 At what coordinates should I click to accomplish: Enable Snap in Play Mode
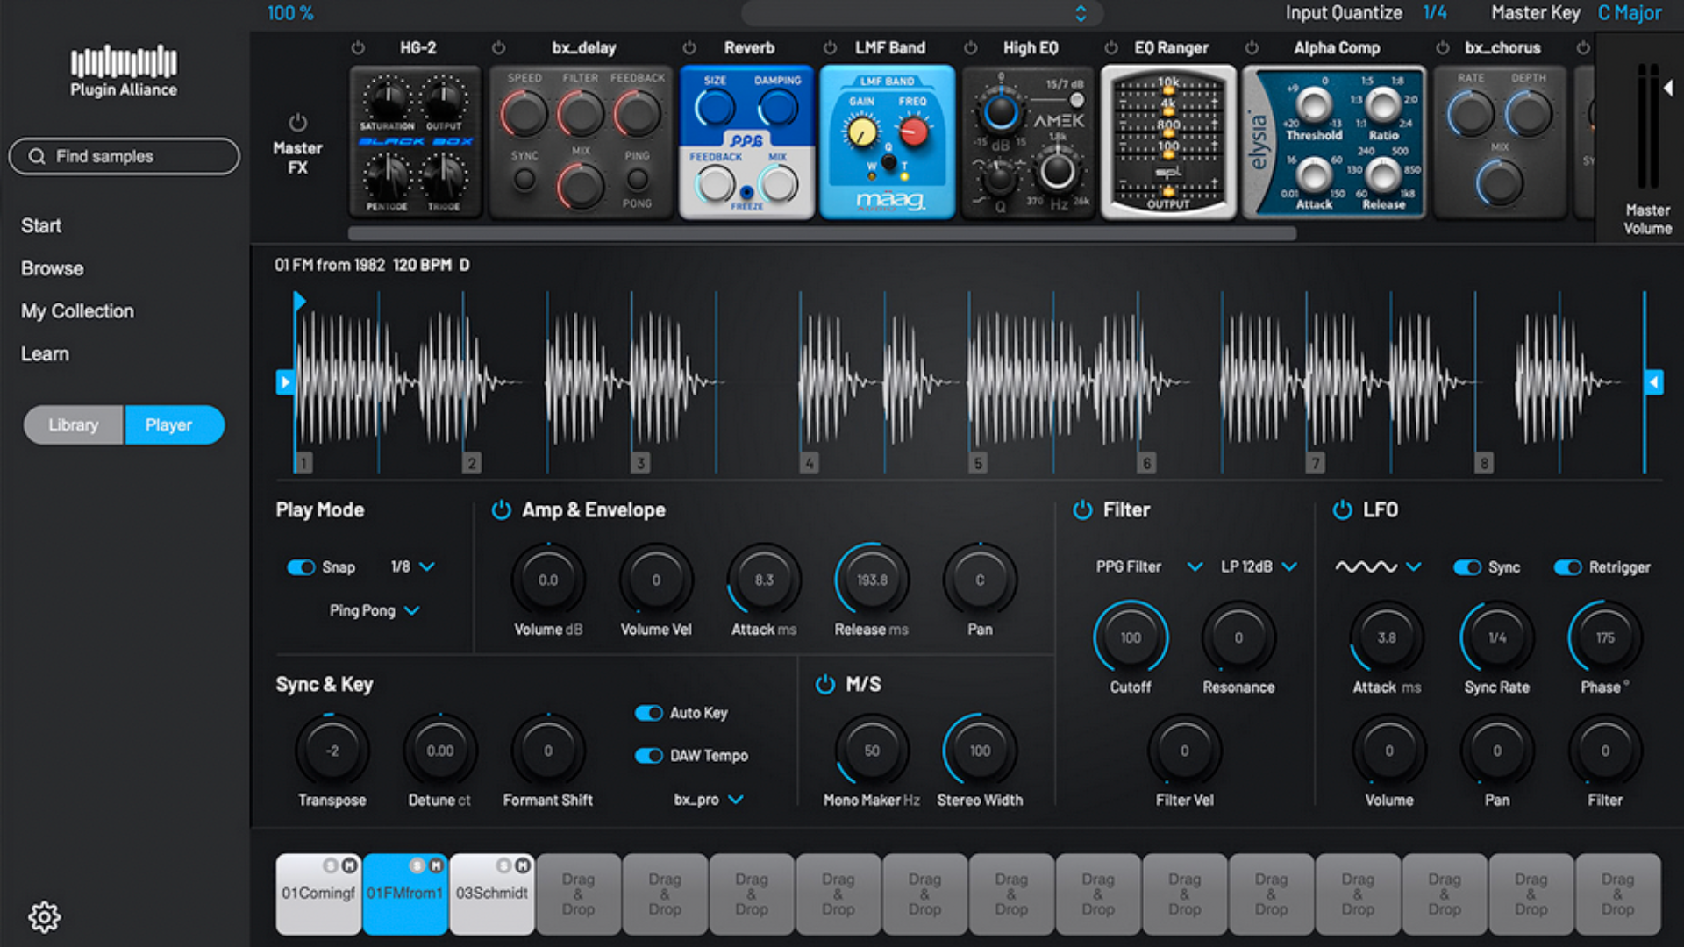pos(302,567)
